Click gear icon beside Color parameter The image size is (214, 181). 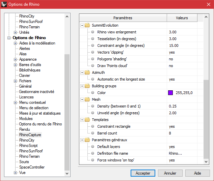(93, 93)
